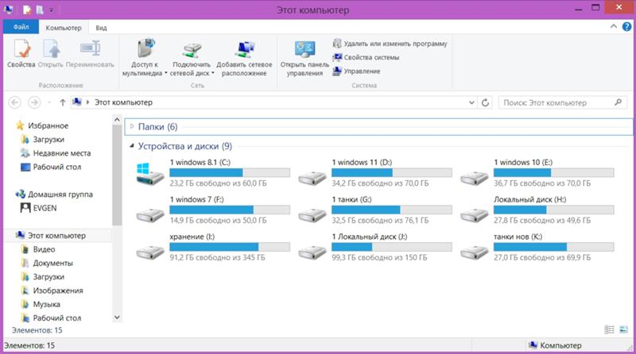Switch to the Компьютер ribbon tab

(64, 28)
